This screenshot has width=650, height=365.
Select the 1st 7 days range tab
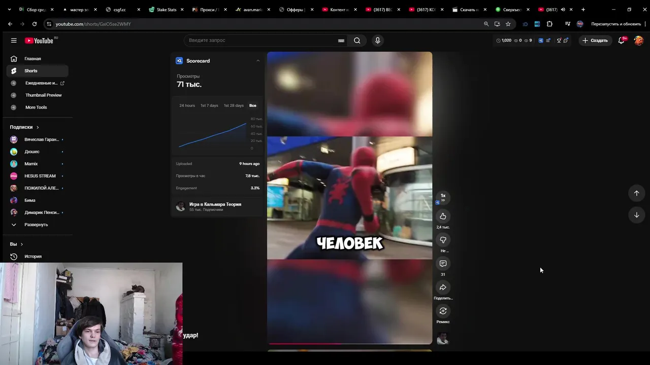click(209, 105)
